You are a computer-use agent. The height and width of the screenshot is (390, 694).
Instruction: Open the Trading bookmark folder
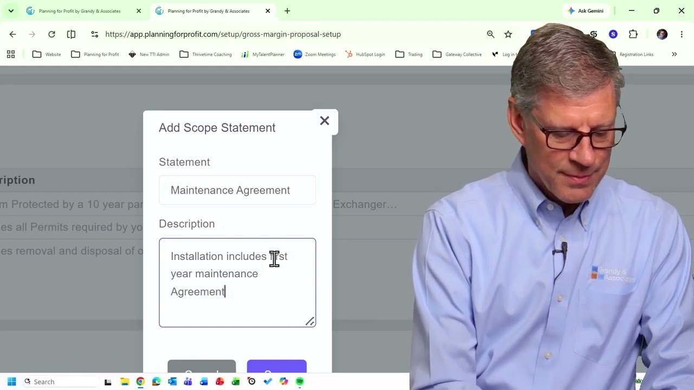click(x=409, y=54)
